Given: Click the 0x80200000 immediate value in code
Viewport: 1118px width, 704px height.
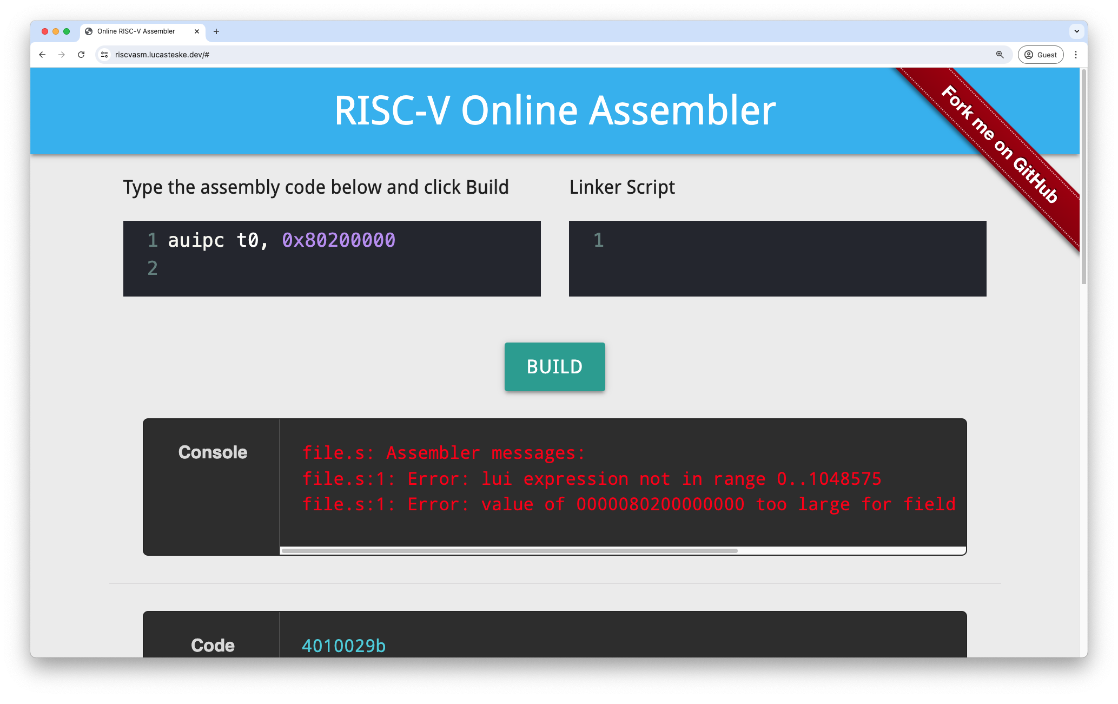Looking at the screenshot, I should click(x=339, y=240).
